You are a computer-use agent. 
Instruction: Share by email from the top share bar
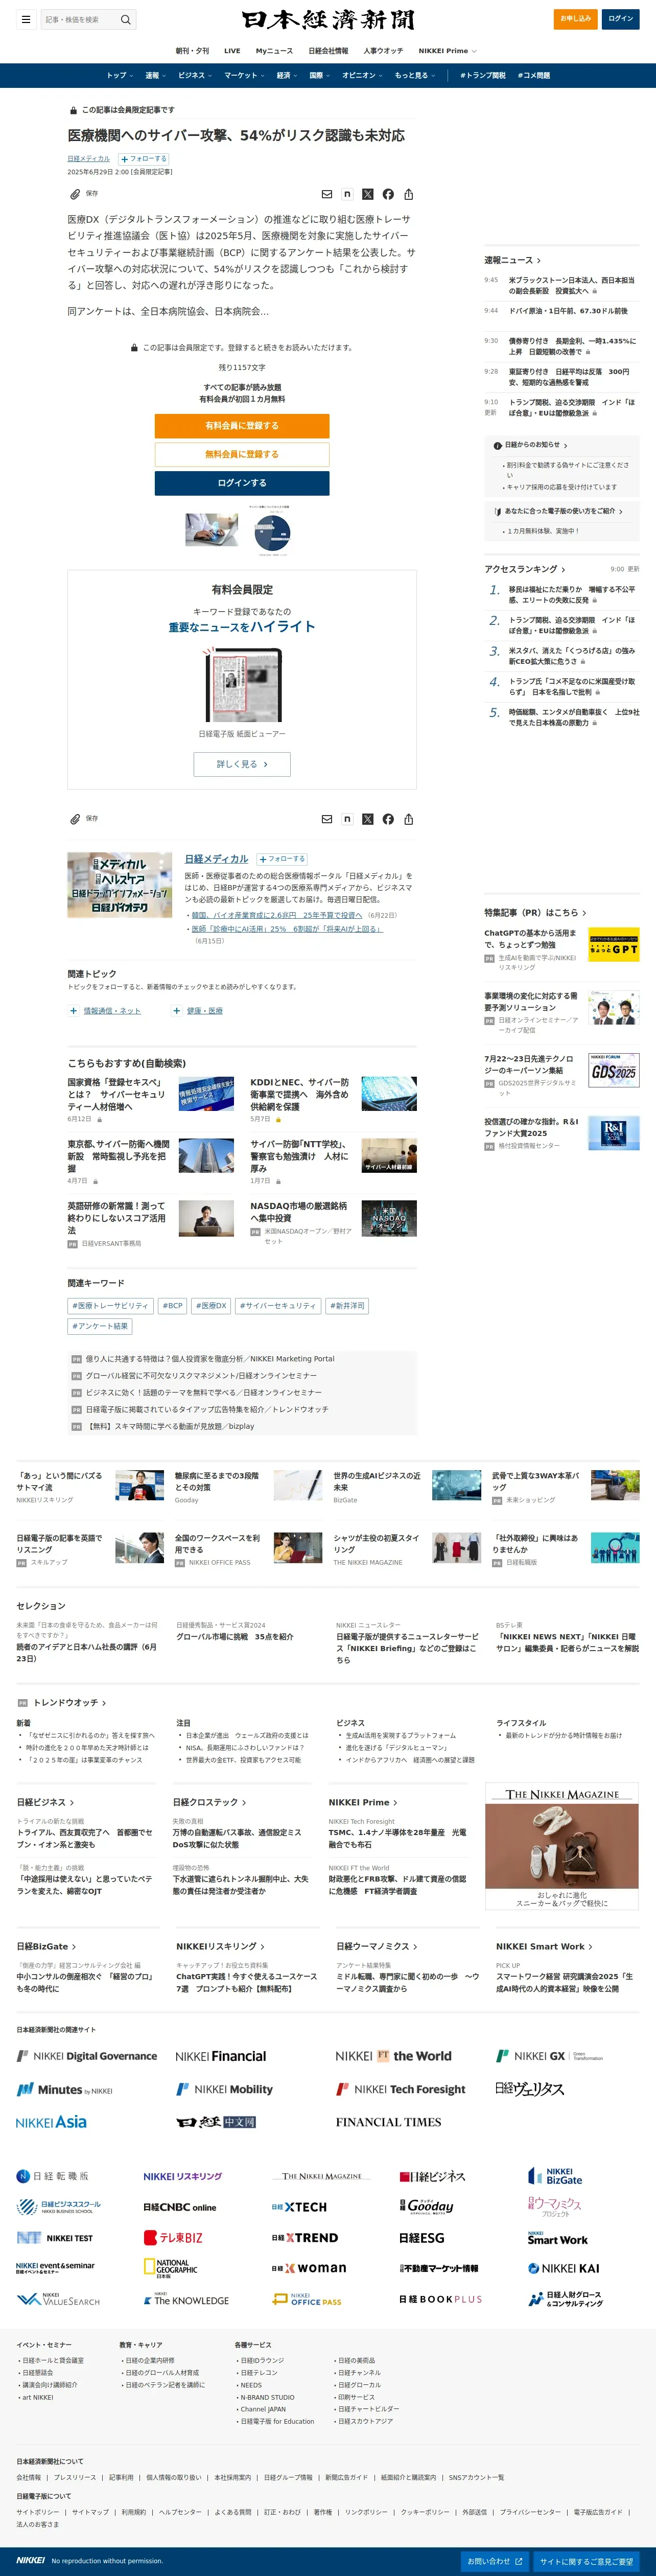coord(326,194)
